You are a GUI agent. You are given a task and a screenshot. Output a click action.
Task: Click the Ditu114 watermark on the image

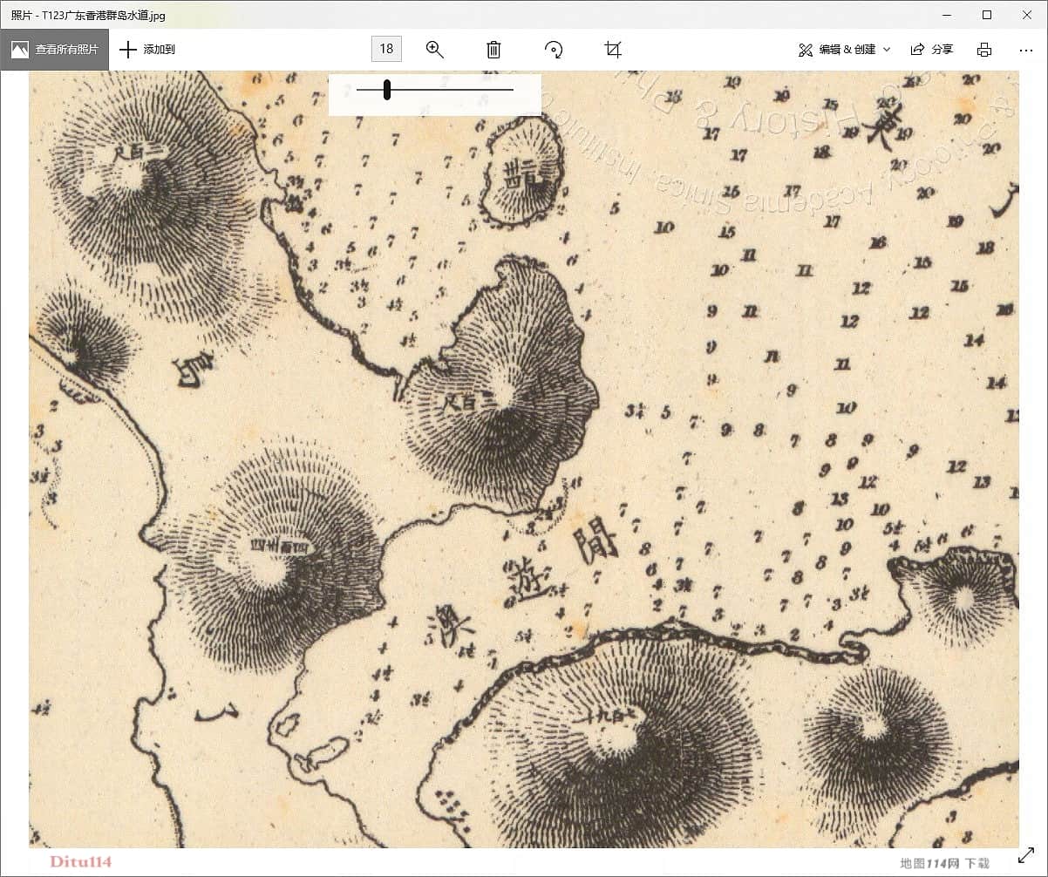tap(81, 862)
